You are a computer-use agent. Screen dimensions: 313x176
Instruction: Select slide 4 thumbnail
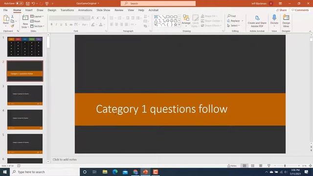(x=25, y=119)
